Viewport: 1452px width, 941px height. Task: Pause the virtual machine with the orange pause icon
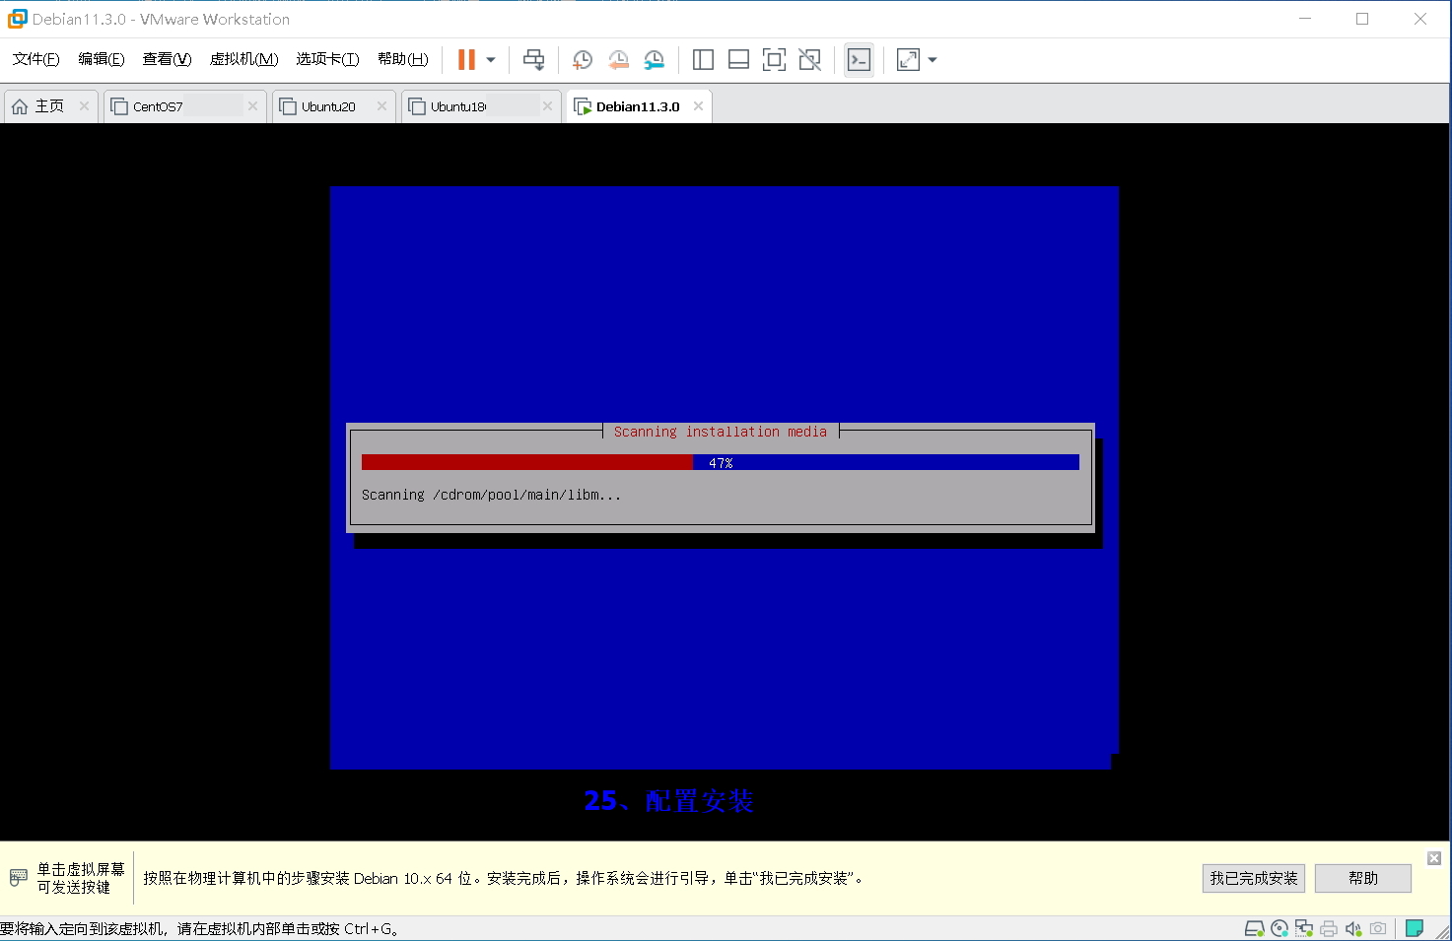point(466,60)
